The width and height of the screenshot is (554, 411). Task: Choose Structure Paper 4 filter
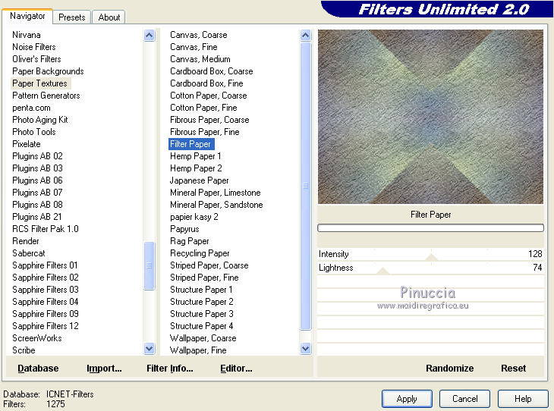pyautogui.click(x=201, y=326)
